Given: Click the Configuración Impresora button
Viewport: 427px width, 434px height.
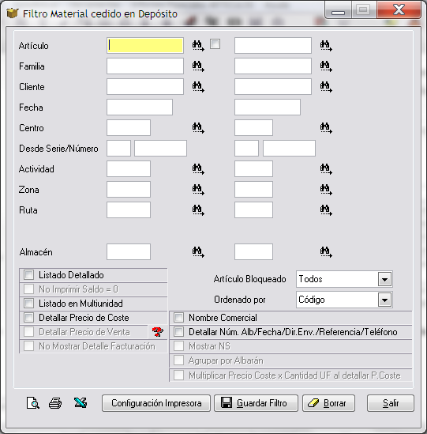Looking at the screenshot, I should [156, 403].
